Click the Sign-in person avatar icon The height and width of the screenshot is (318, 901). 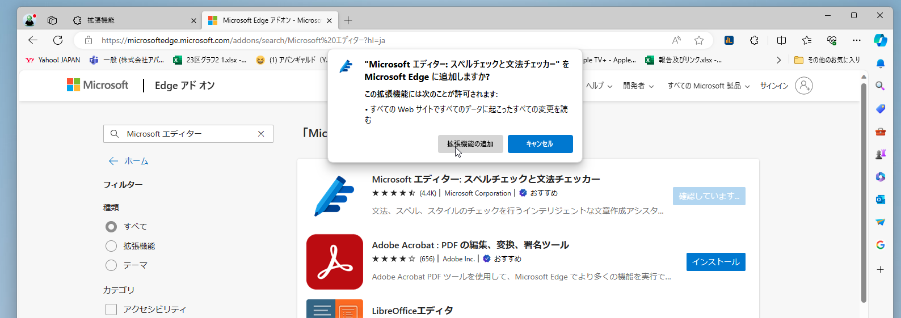point(804,86)
